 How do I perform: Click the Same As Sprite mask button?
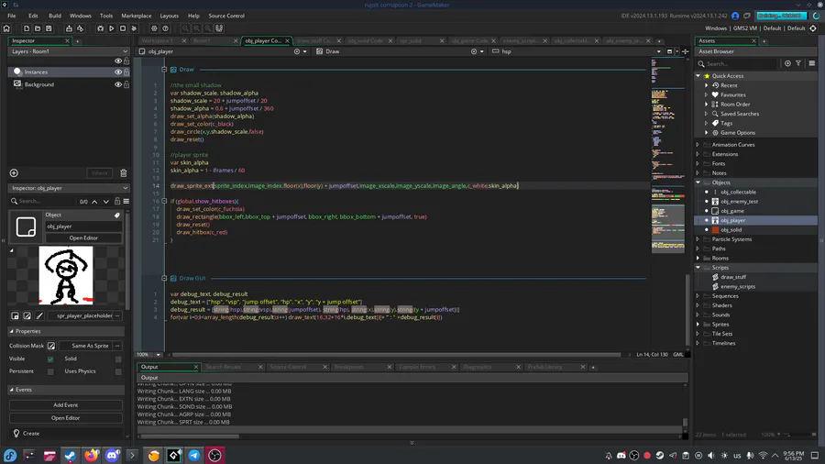coord(90,346)
